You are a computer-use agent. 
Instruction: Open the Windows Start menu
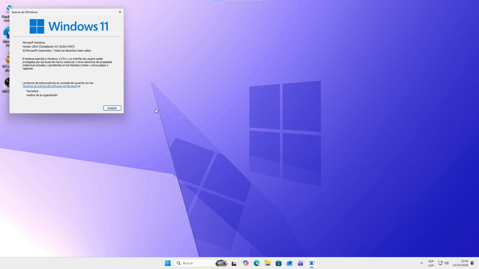(168, 263)
